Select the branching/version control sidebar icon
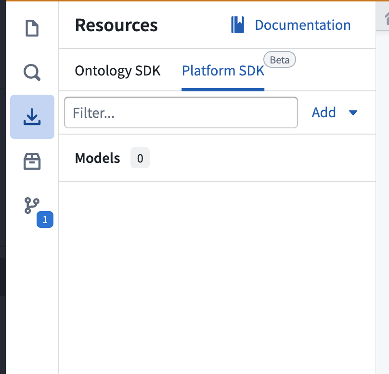The height and width of the screenshot is (374, 389). click(x=32, y=206)
